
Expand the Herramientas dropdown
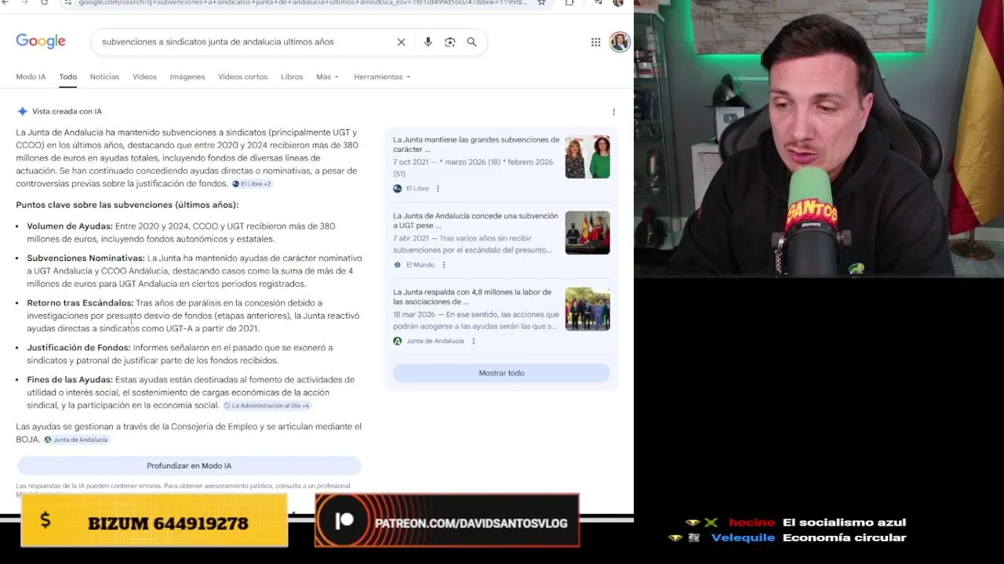click(x=382, y=77)
